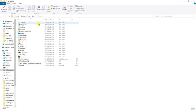Click the History command in Open group
This screenshot has height=110, width=196.
[71, 11]
